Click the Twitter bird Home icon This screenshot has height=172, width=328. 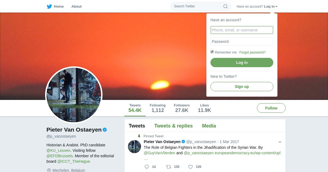[49, 6]
